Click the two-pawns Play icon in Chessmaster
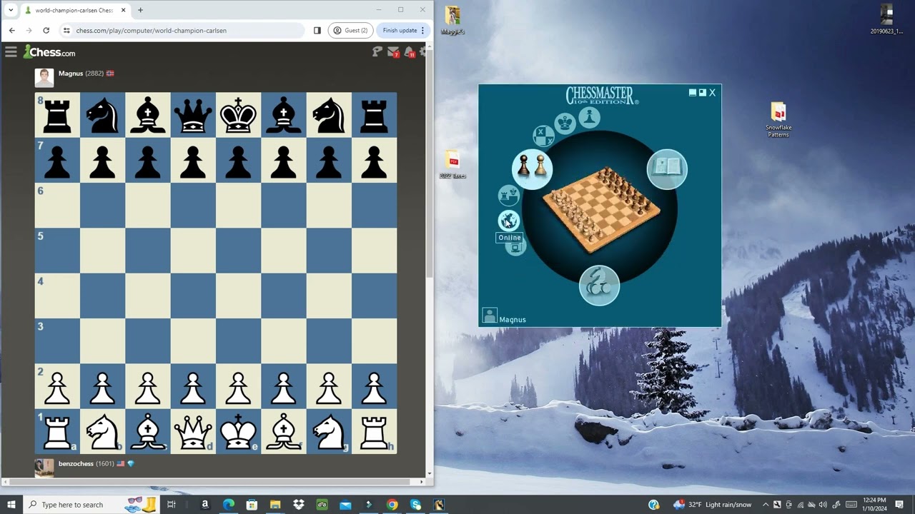The width and height of the screenshot is (915, 514). [x=532, y=168]
